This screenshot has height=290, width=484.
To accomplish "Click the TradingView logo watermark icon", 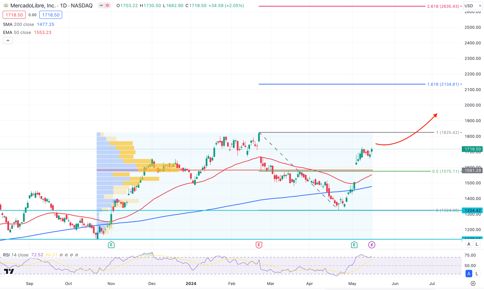I will 9,271.
